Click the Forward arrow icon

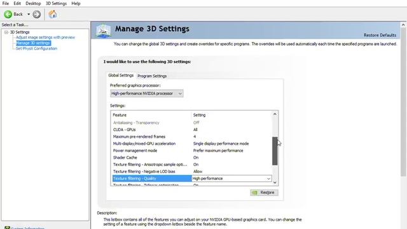tap(37, 14)
